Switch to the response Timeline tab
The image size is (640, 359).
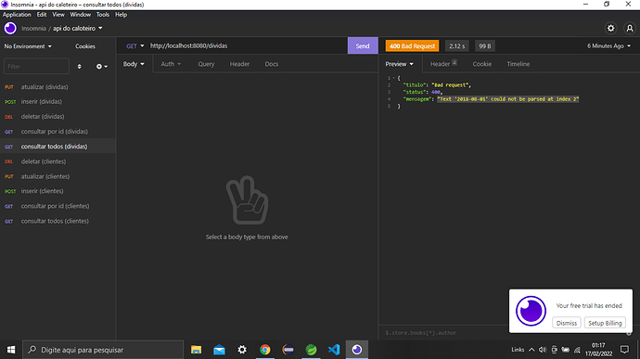(x=518, y=64)
